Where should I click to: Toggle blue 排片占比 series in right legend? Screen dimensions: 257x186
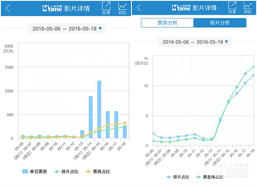(178, 177)
